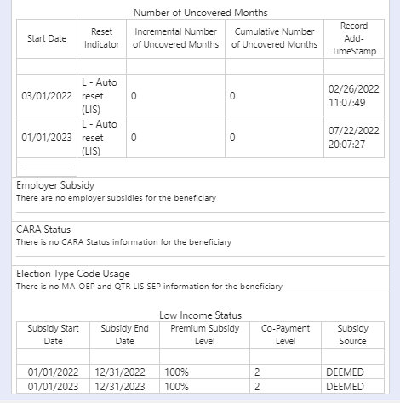Click the 12/31/2022 subsidy end date cell
Screen dimensions: 400x403
[x=124, y=372]
